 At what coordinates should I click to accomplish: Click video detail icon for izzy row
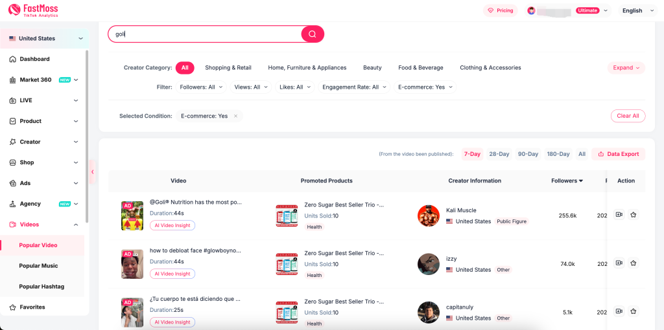619,263
